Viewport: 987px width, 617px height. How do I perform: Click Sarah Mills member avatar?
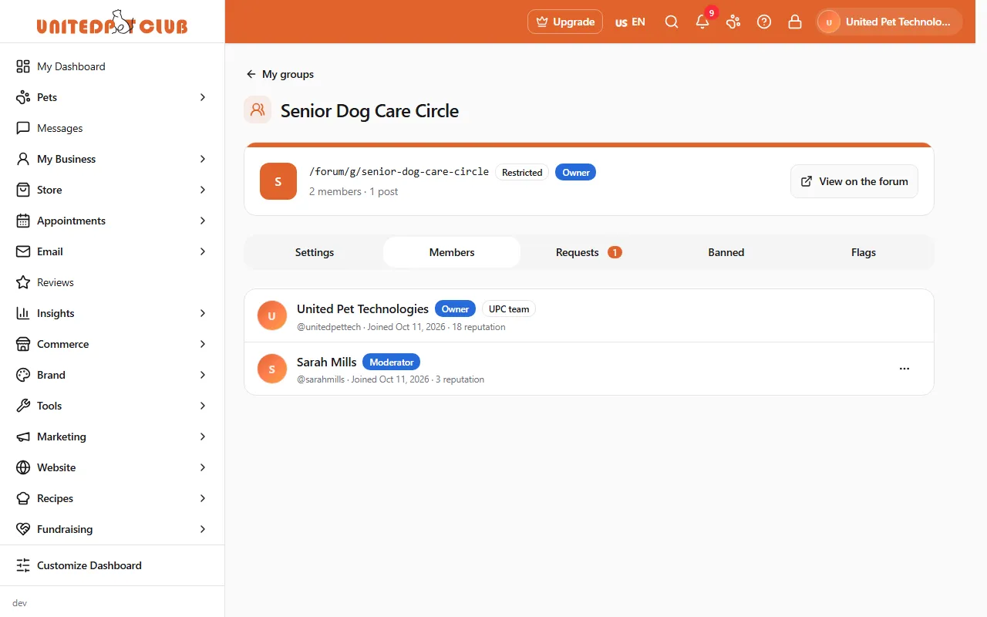coord(272,369)
